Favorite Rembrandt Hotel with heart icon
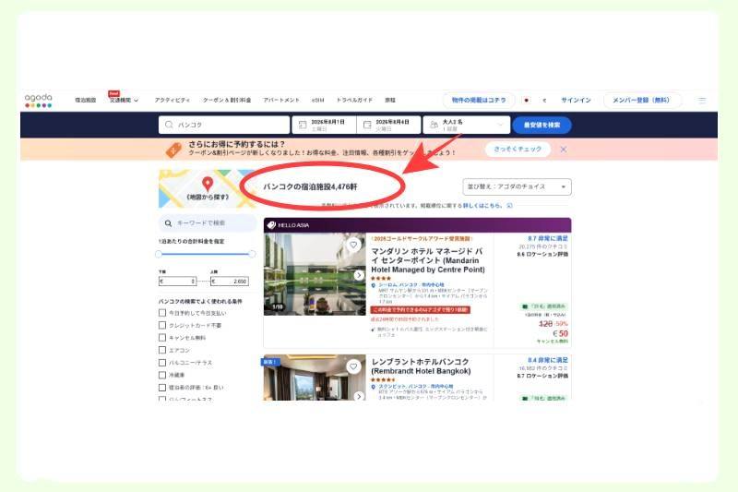The image size is (738, 492). (x=353, y=366)
